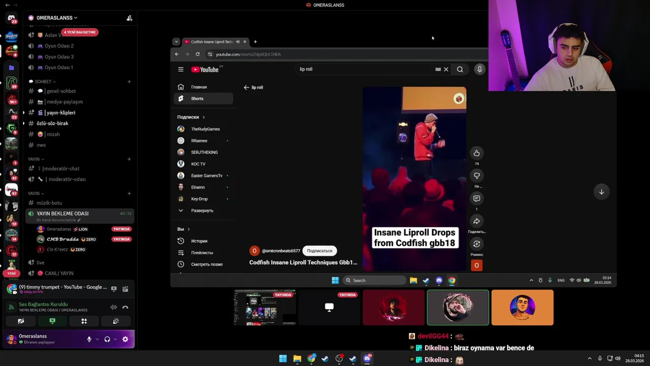Image resolution: width=650 pixels, height=366 pixels.
Task: Open comments on the Liproll short
Action: point(476,198)
